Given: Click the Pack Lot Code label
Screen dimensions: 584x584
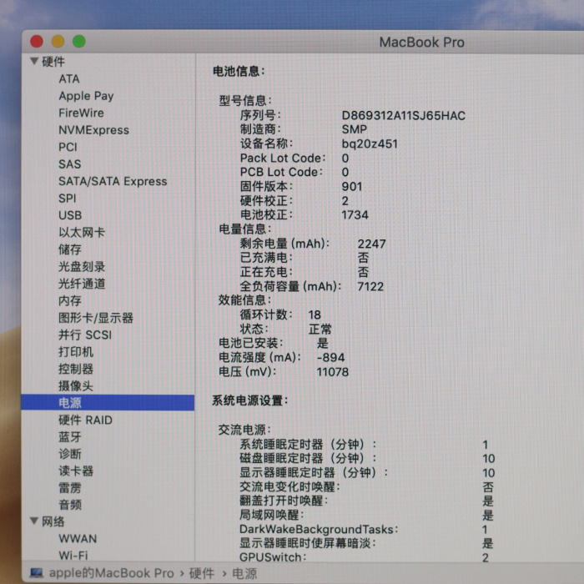Looking at the screenshot, I should [x=283, y=158].
